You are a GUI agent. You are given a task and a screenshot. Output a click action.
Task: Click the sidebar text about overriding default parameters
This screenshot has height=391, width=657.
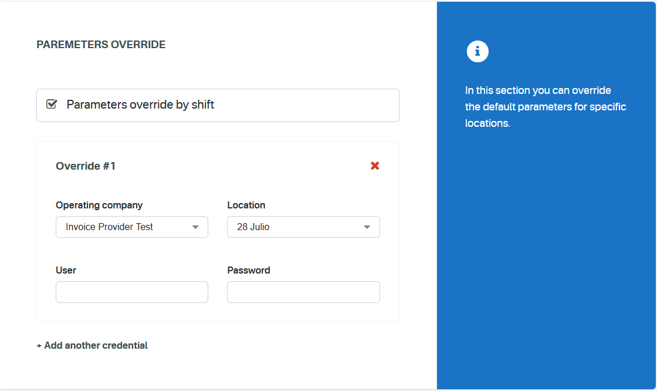[x=545, y=106]
